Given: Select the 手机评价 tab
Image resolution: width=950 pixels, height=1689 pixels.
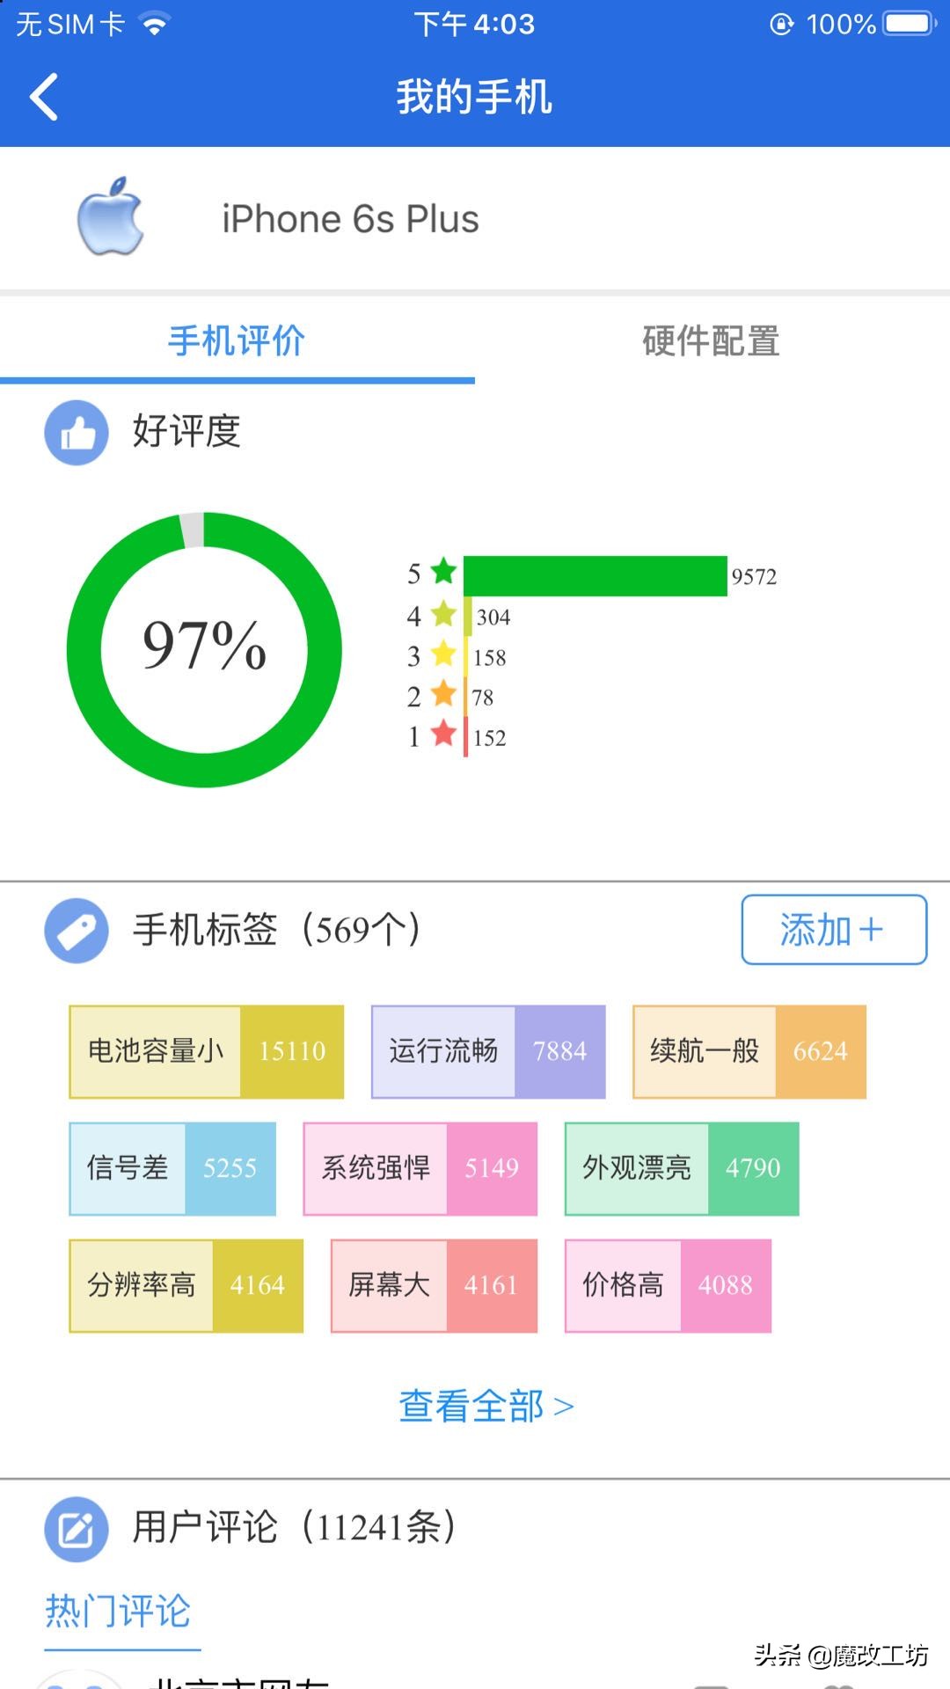Looking at the screenshot, I should pos(237,341).
